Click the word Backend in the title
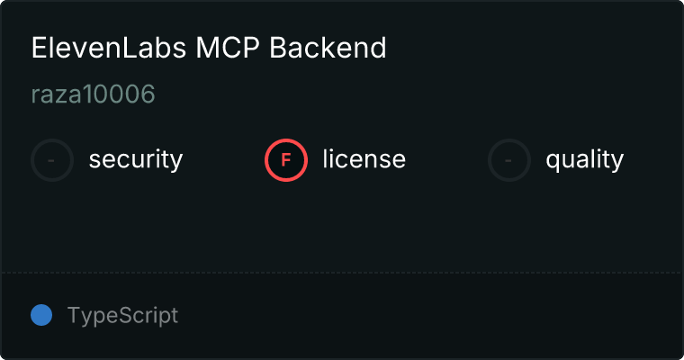 click(x=328, y=48)
